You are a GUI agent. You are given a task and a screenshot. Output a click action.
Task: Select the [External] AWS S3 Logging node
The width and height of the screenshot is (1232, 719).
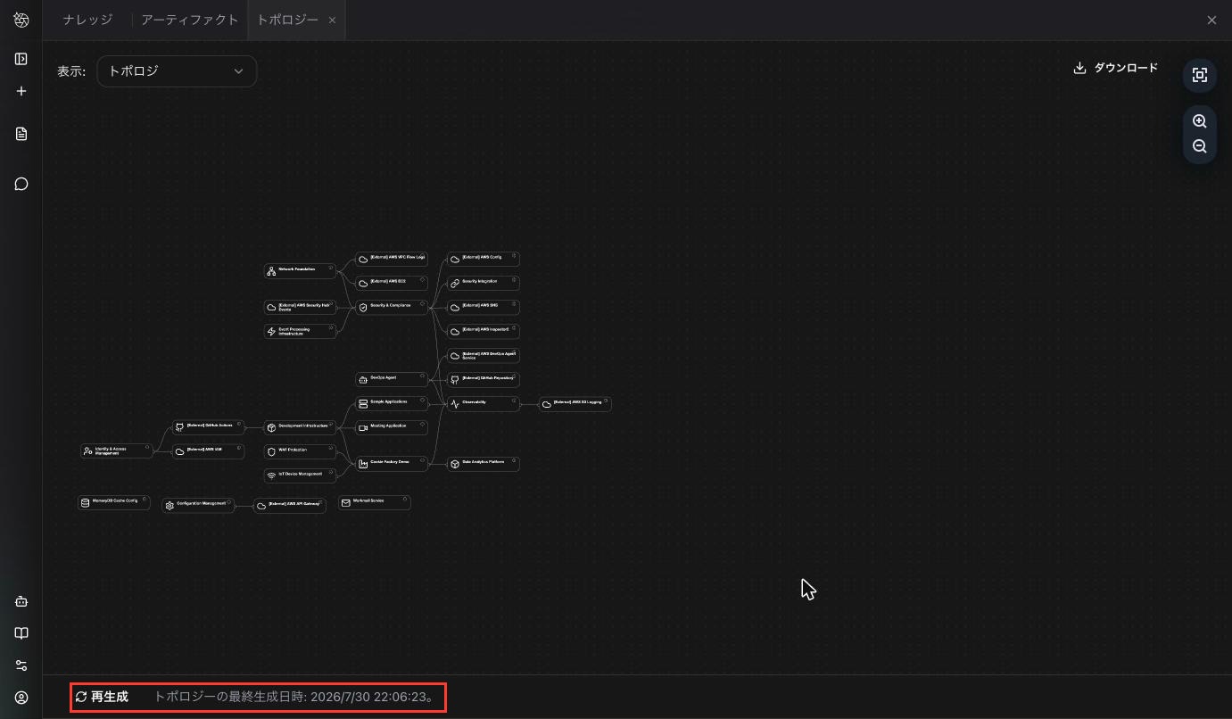(575, 404)
